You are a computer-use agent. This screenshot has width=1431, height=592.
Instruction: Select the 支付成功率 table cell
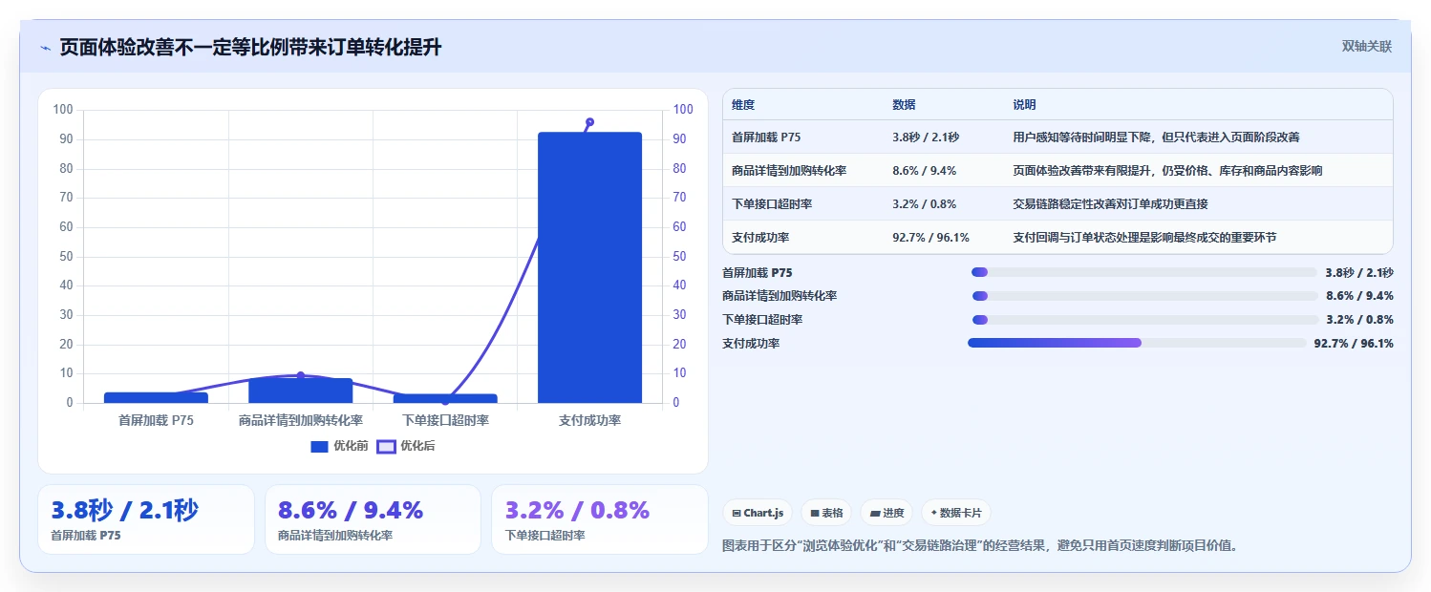point(760,238)
